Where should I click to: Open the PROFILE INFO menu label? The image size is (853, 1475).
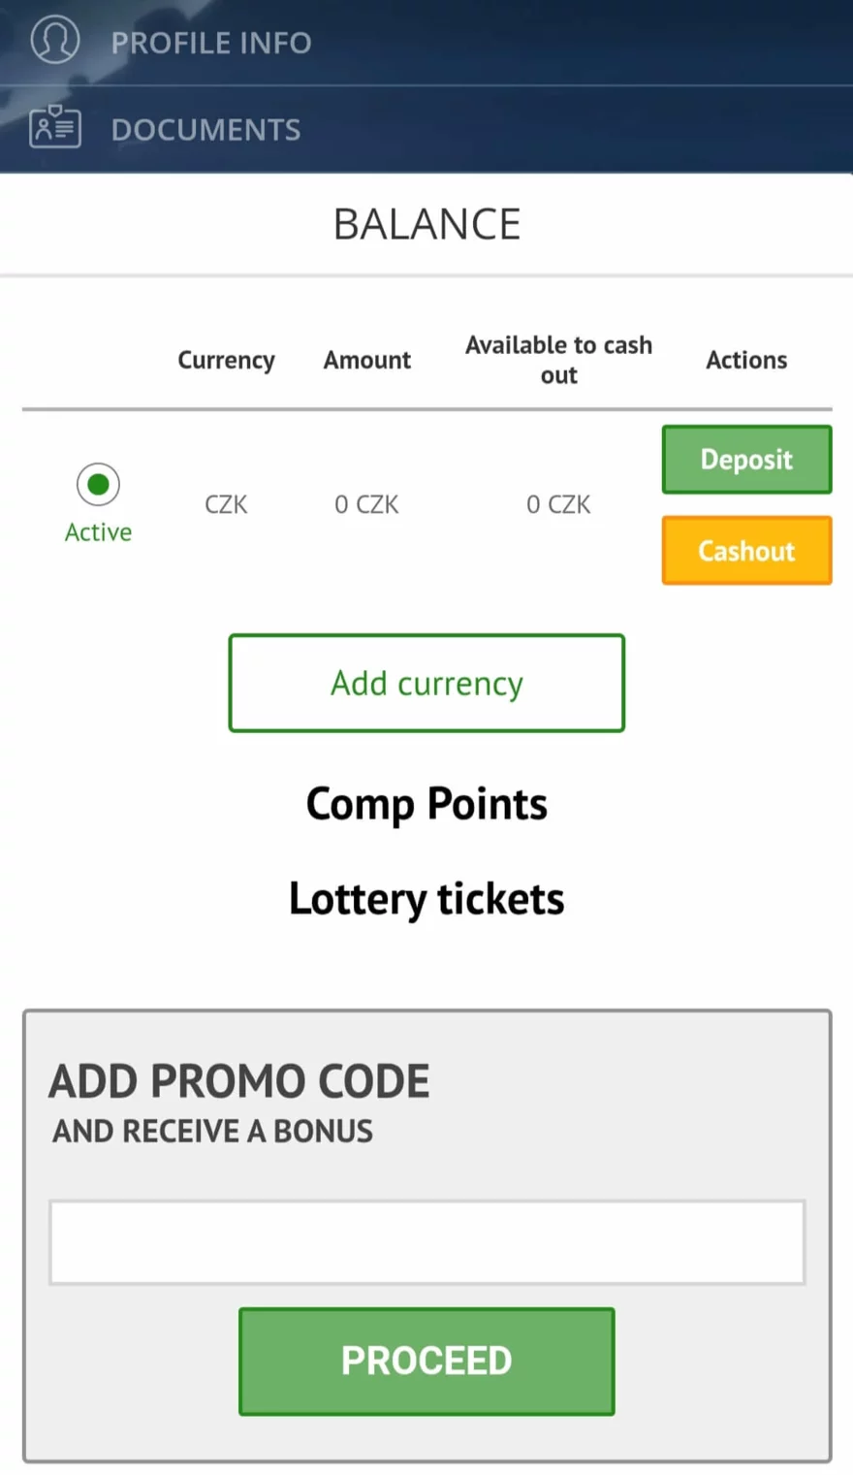pos(211,43)
